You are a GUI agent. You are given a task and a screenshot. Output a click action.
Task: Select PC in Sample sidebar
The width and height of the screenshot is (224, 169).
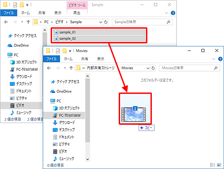pos(13,55)
